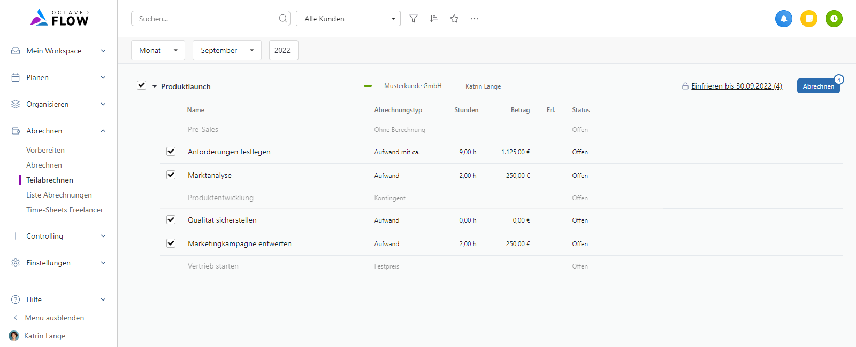Open the more options ellipsis menu

(475, 19)
